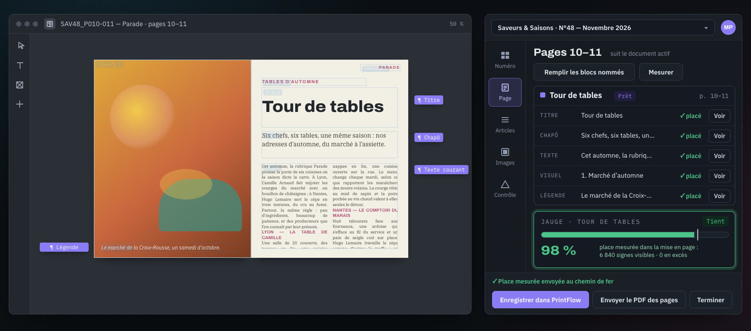
Task: Open the Page tab
Action: [x=505, y=92]
